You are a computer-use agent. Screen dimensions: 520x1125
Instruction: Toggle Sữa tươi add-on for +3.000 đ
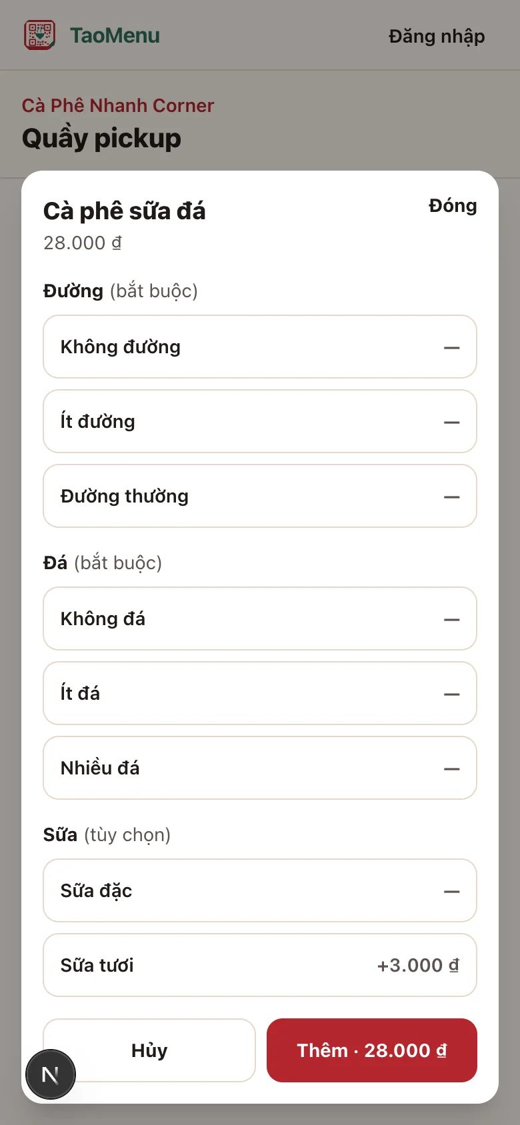[260, 965]
